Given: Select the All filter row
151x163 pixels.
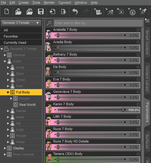Looking at the screenshot, I should (x=21, y=30).
